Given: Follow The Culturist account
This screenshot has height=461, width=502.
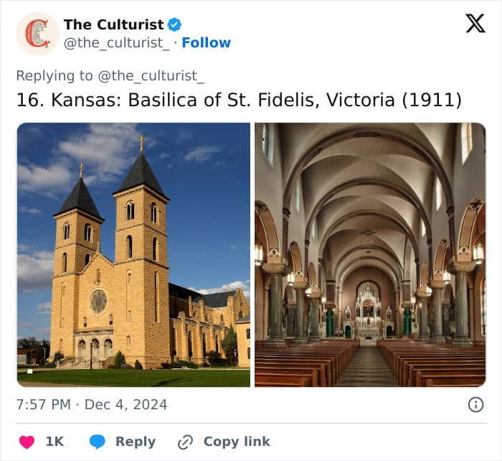Looking at the screenshot, I should [206, 43].
